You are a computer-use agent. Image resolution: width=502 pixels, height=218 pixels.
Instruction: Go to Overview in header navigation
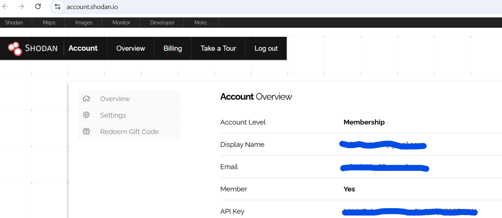(x=131, y=49)
